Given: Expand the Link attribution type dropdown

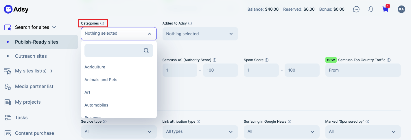Looking at the screenshot, I should pos(200,132).
